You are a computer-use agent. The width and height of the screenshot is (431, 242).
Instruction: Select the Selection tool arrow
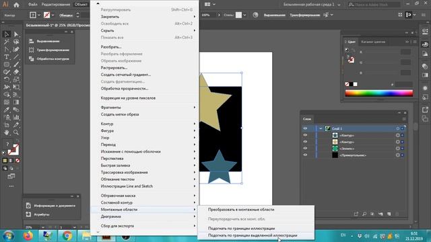coord(7,34)
